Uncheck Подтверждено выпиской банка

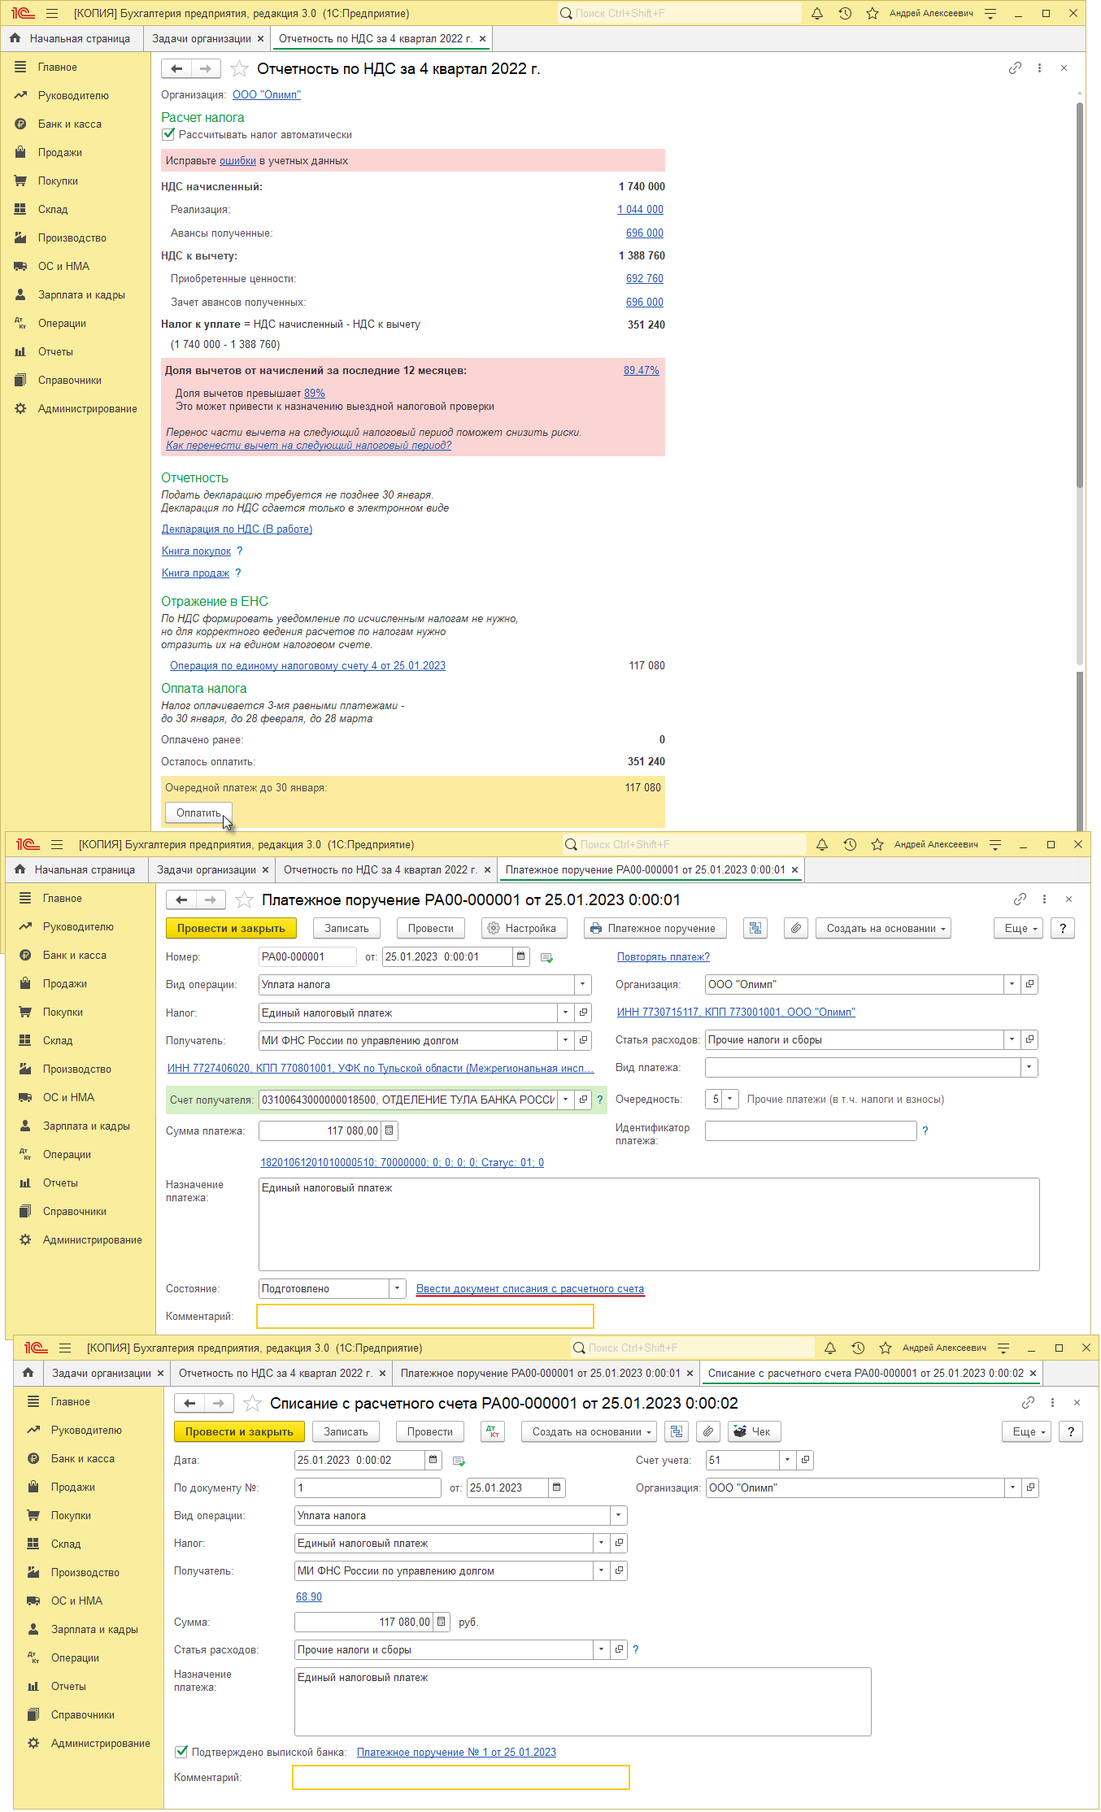tap(181, 1753)
